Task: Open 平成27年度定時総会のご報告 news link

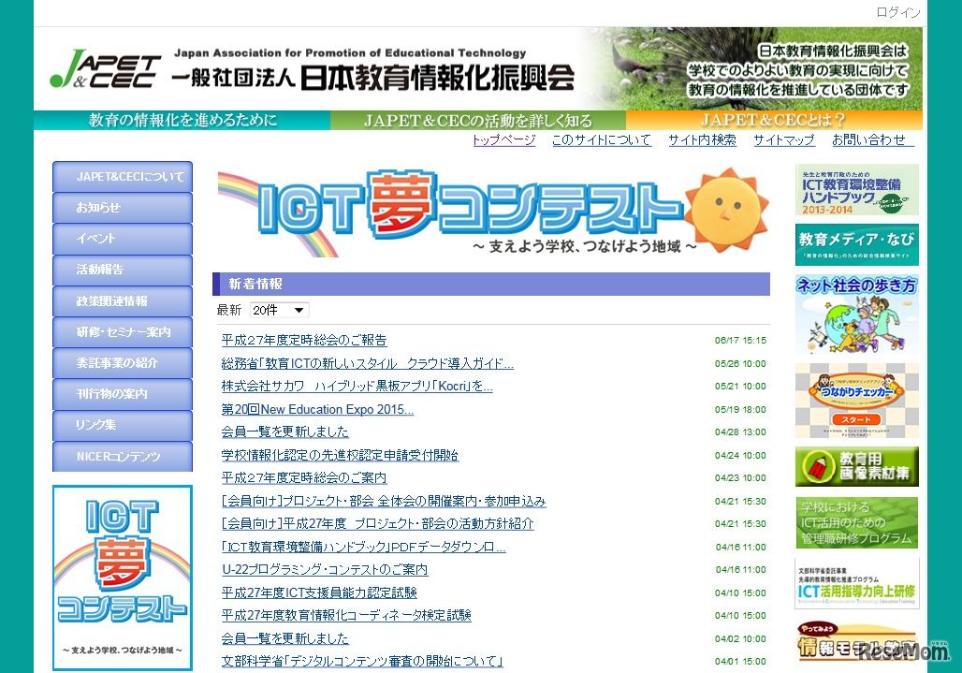Action: point(304,341)
